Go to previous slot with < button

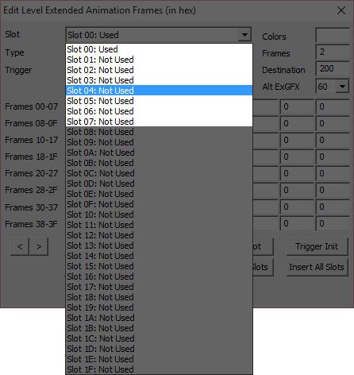tap(20, 246)
